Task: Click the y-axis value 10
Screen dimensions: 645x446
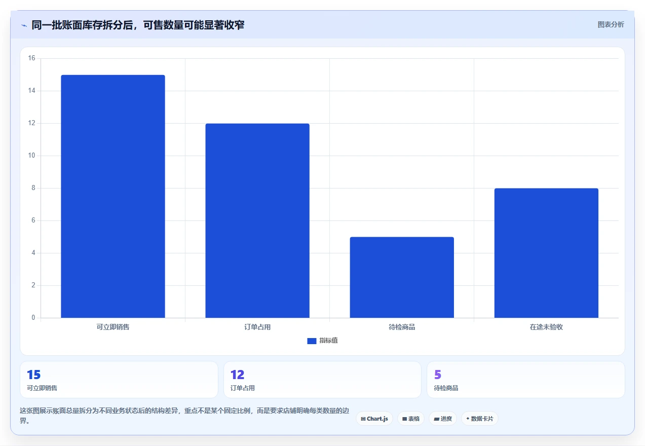Action: [x=31, y=156]
